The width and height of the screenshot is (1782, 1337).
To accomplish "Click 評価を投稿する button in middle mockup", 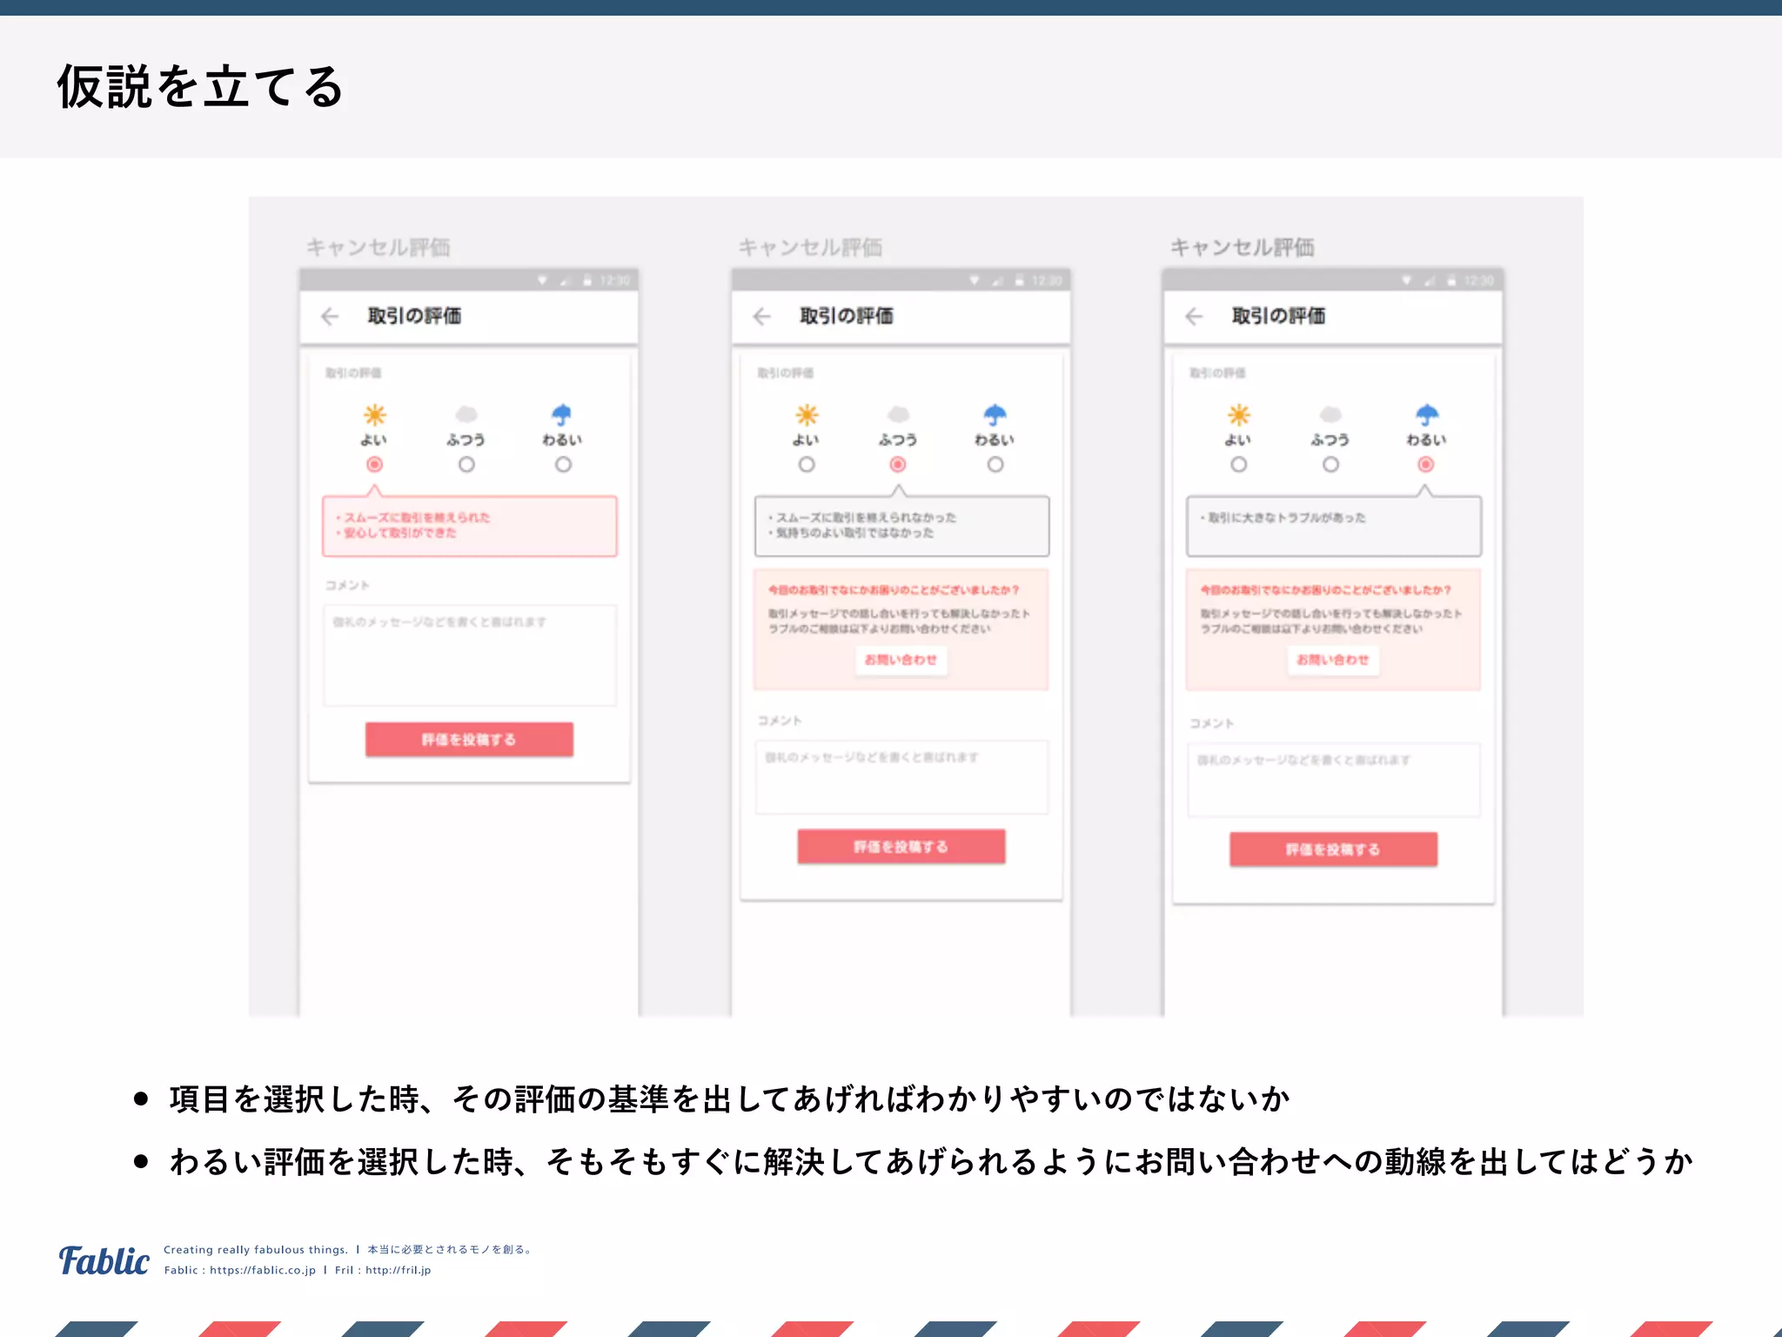I will pyautogui.click(x=901, y=846).
